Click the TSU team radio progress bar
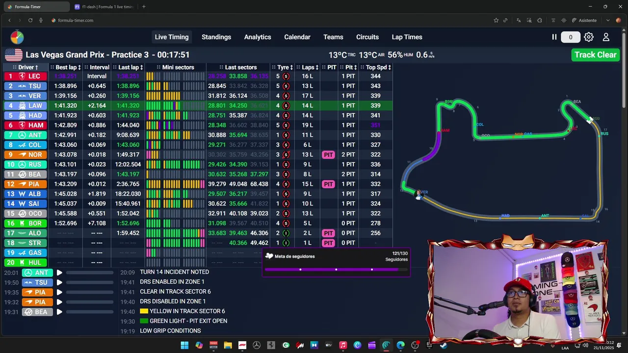This screenshot has width=628, height=353. 90,282
